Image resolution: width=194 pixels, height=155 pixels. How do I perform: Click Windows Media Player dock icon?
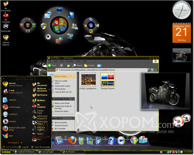click(121, 140)
